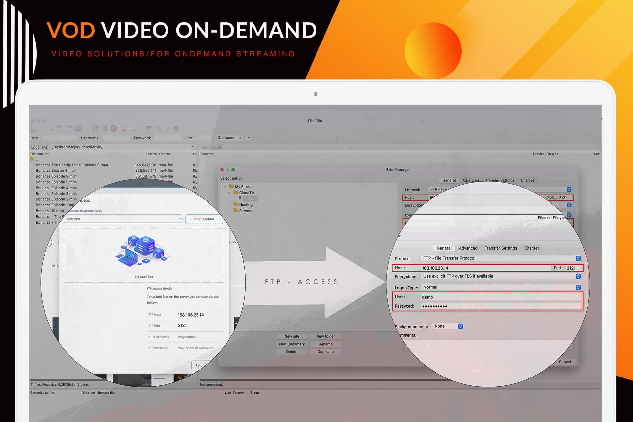This screenshot has height=422, width=633.
Task: Switch to Transfer Settings tab in Site Manager
Action: pyautogui.click(x=500, y=180)
